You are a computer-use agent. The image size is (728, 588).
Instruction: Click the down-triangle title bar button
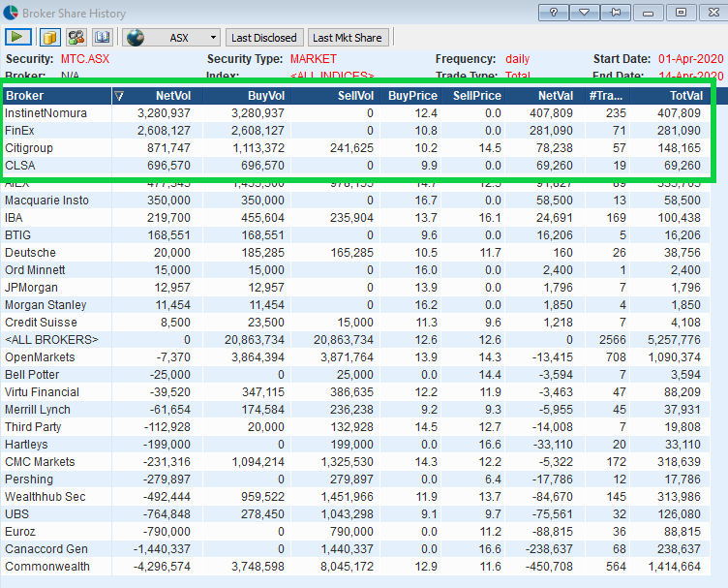click(584, 13)
